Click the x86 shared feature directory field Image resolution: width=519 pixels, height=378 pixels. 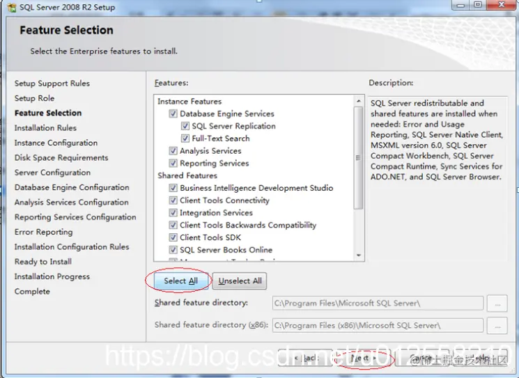tap(378, 325)
